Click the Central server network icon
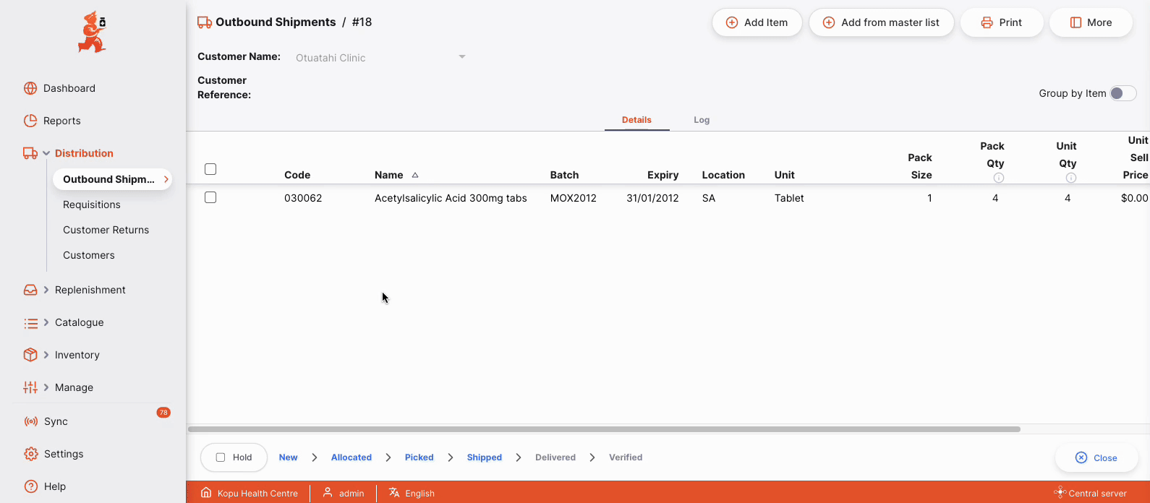Image resolution: width=1150 pixels, height=503 pixels. pos(1060,493)
